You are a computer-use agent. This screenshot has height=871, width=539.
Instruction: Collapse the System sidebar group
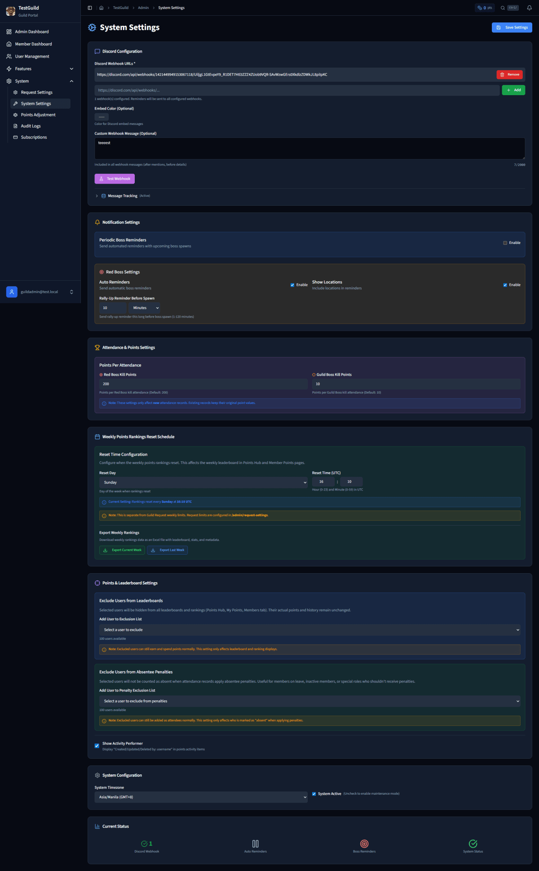pos(71,81)
